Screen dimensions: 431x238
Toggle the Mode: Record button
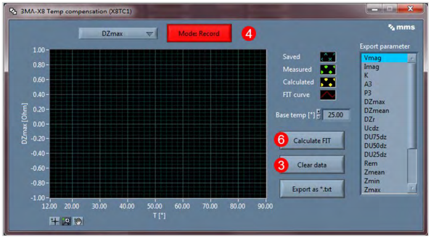pos(199,33)
